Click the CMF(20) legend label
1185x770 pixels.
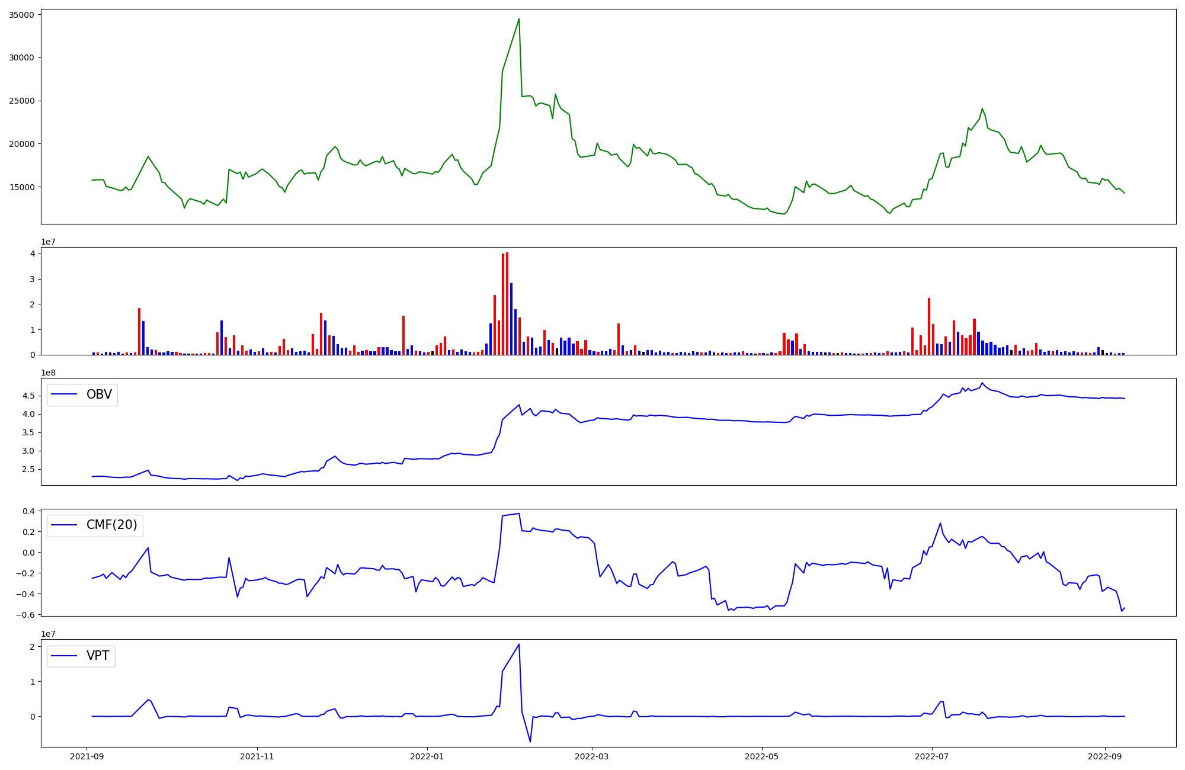(x=111, y=525)
